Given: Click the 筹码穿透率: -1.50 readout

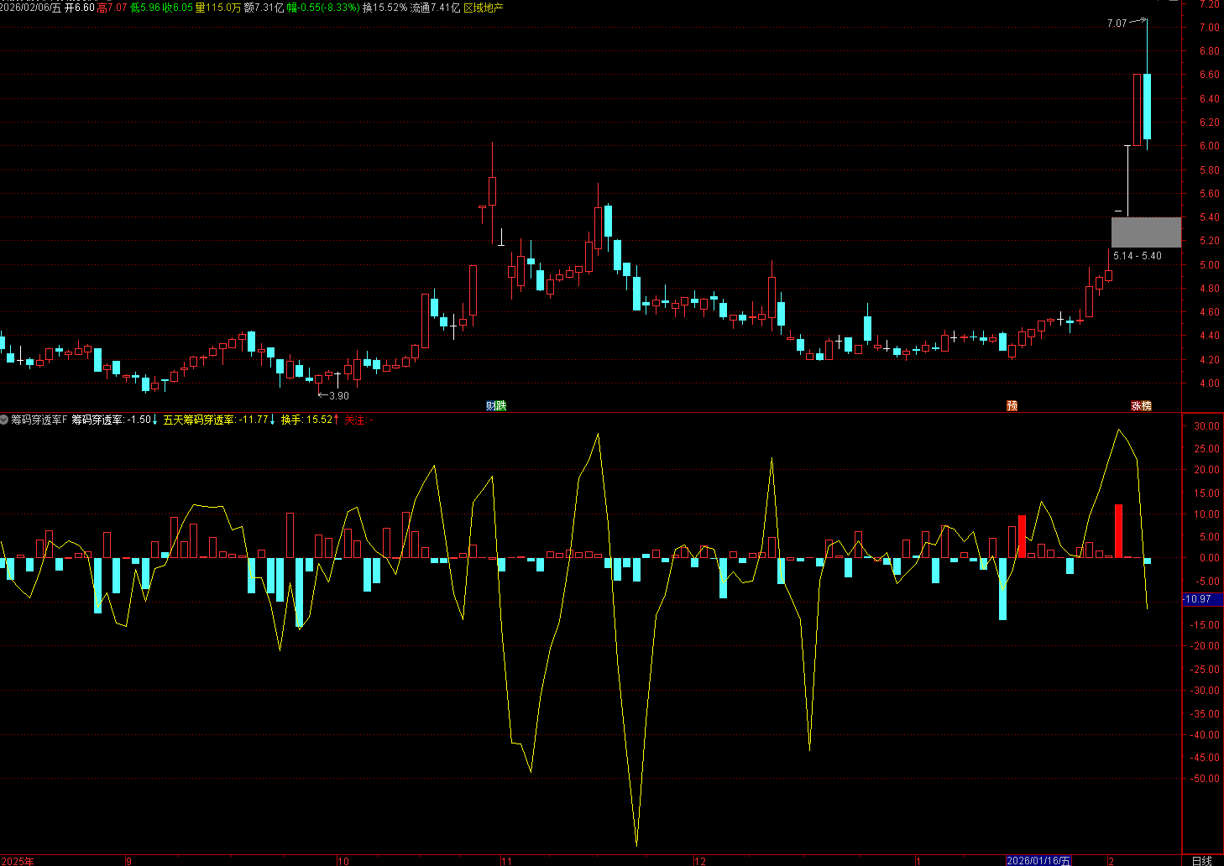Looking at the screenshot, I should click(x=111, y=420).
